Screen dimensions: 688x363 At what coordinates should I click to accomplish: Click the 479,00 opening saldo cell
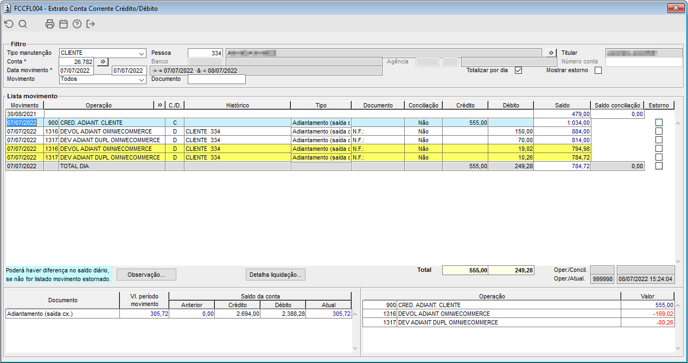562,114
